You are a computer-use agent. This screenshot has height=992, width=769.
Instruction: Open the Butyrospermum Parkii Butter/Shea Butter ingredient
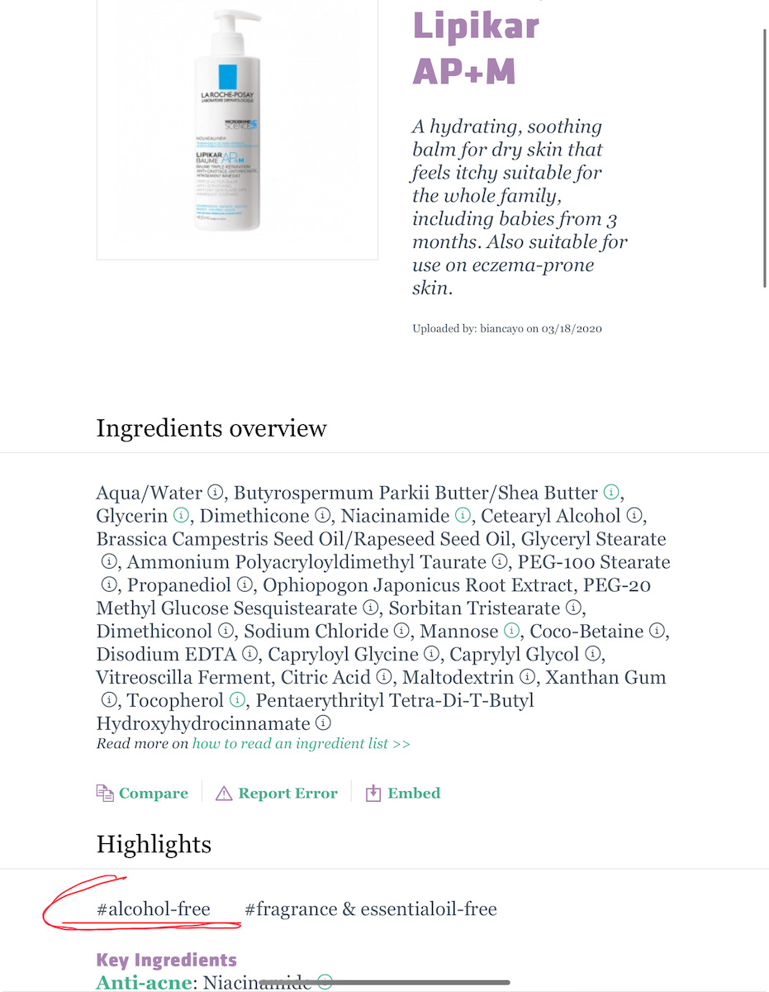(415, 494)
